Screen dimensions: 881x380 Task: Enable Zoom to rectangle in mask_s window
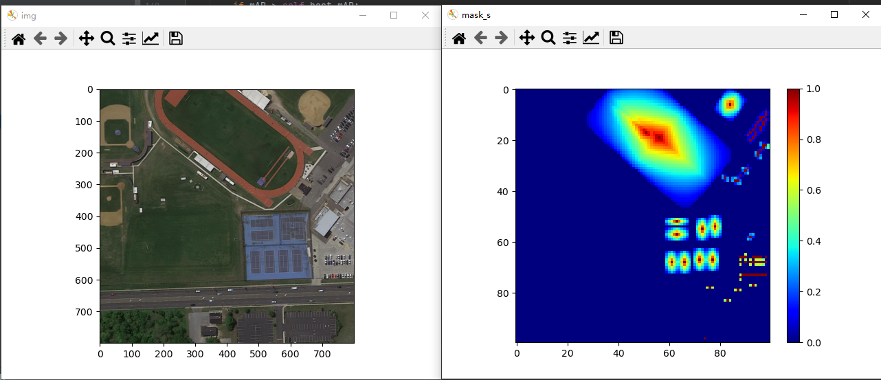coord(548,38)
